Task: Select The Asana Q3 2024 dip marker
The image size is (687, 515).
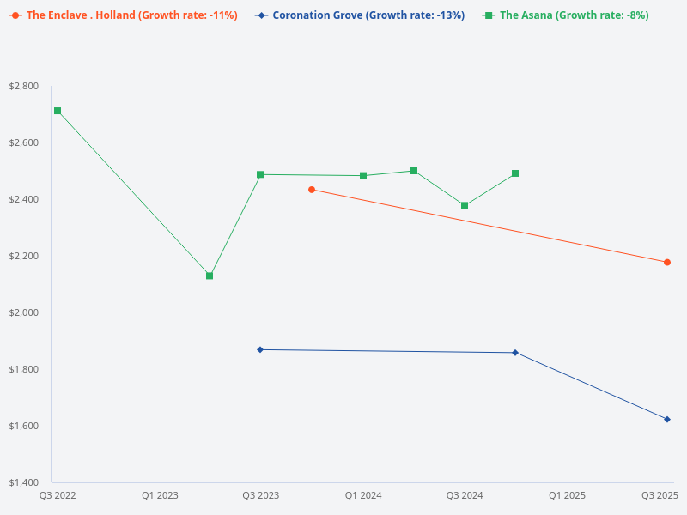Action: (465, 205)
